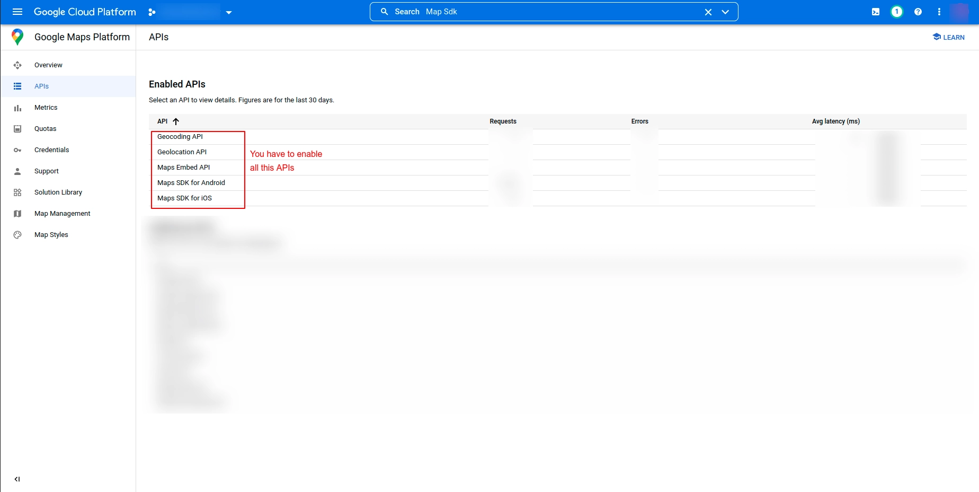979x492 pixels.
Task: Open Maps SDK for Android entry
Action: point(191,183)
